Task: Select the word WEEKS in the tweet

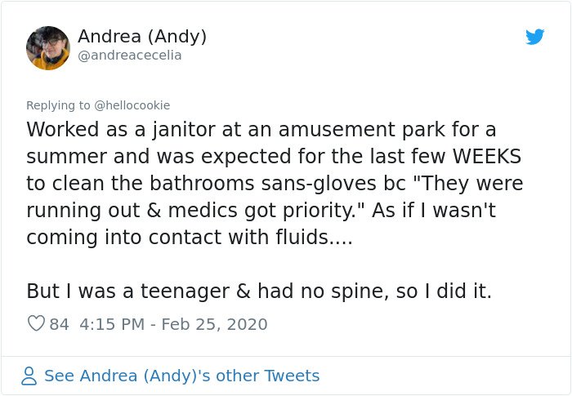Action: pos(487,157)
